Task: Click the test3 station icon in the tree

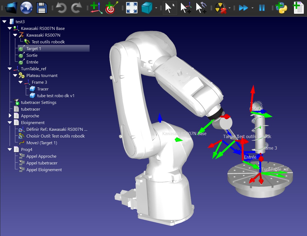Action: [12, 22]
